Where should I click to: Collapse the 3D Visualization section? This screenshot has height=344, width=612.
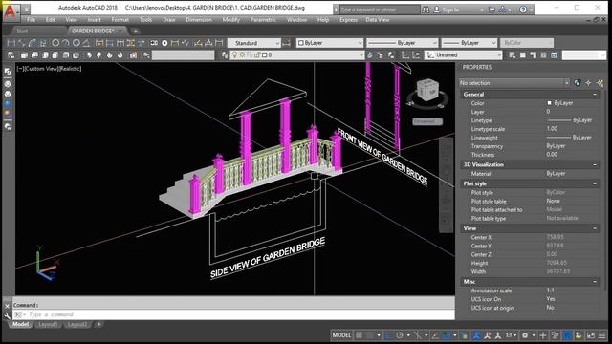(x=595, y=164)
